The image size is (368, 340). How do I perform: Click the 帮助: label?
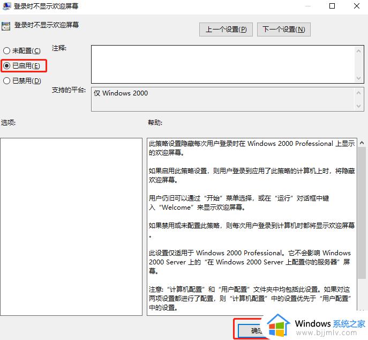(x=155, y=122)
